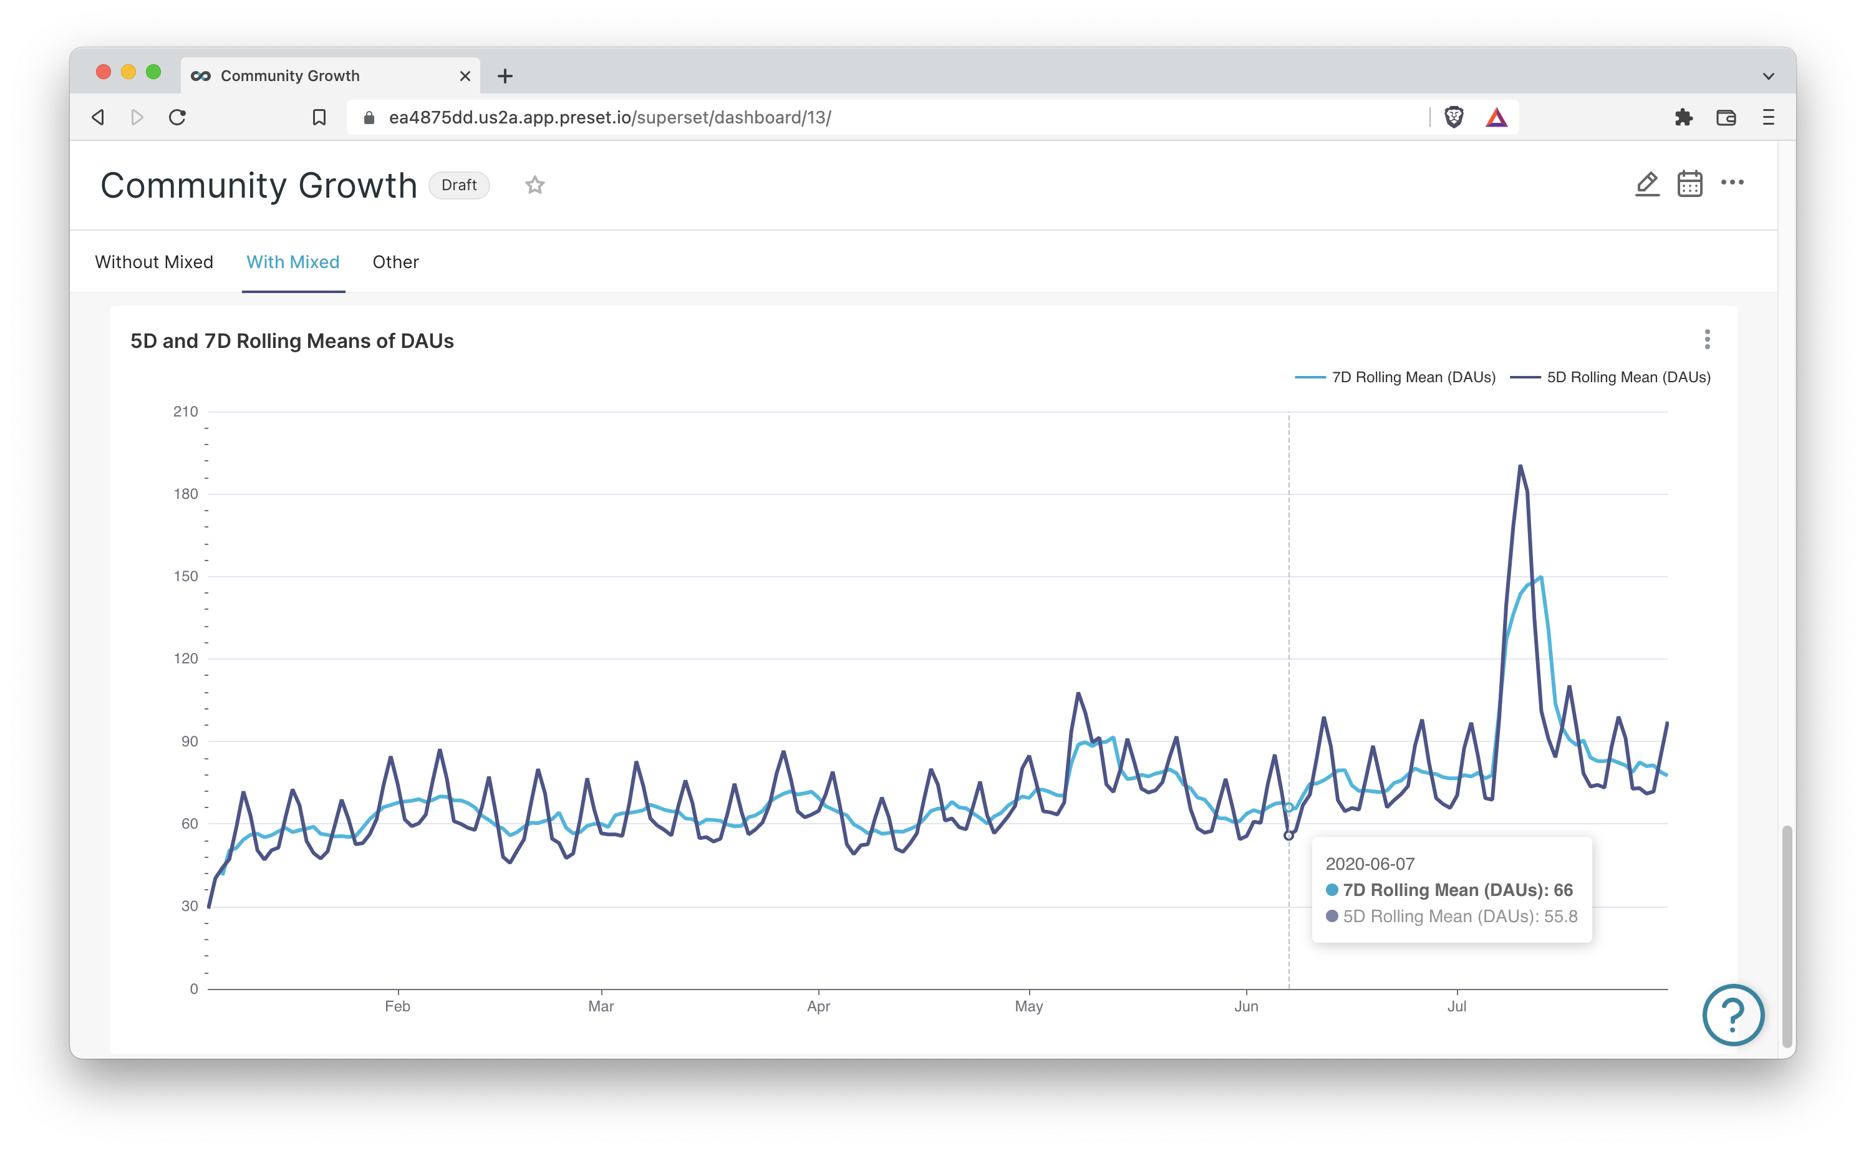Switch to the Other tab
The image size is (1866, 1151).
point(395,262)
